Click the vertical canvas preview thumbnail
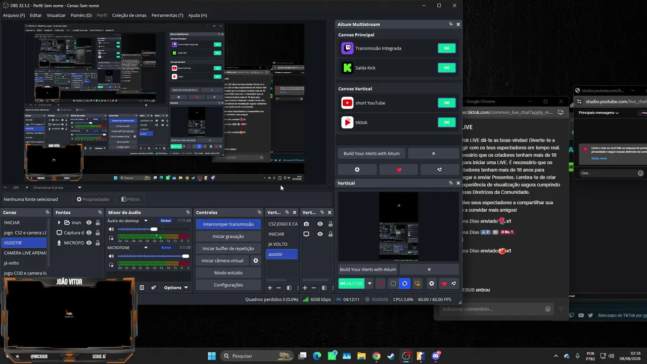Image resolution: width=647 pixels, height=364 pixels. [398, 226]
